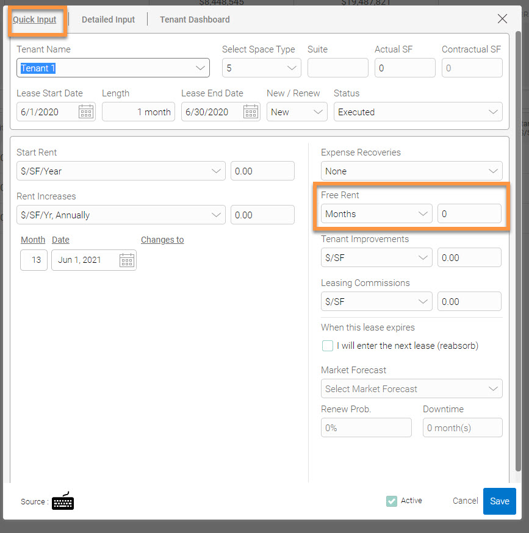
Task: Select the Quick Input tab
Action: (35, 20)
